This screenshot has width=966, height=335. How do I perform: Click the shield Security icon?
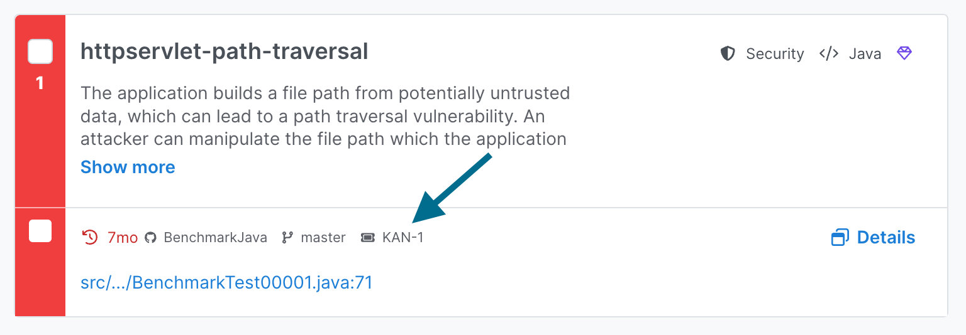point(728,54)
